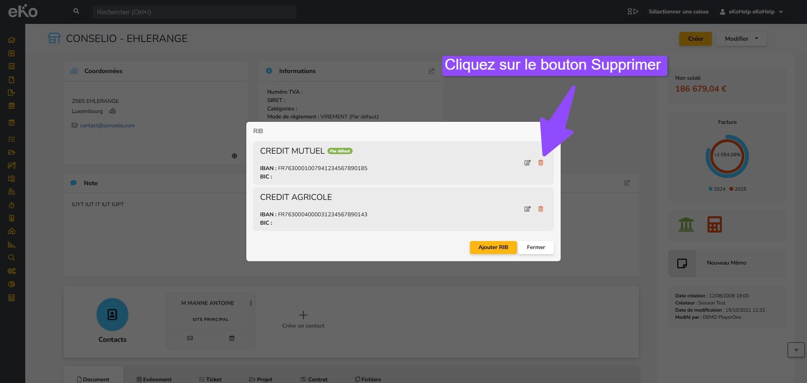The image size is (807, 383).
Task: Close the RIB dialog with Fermer
Action: pyautogui.click(x=535, y=247)
